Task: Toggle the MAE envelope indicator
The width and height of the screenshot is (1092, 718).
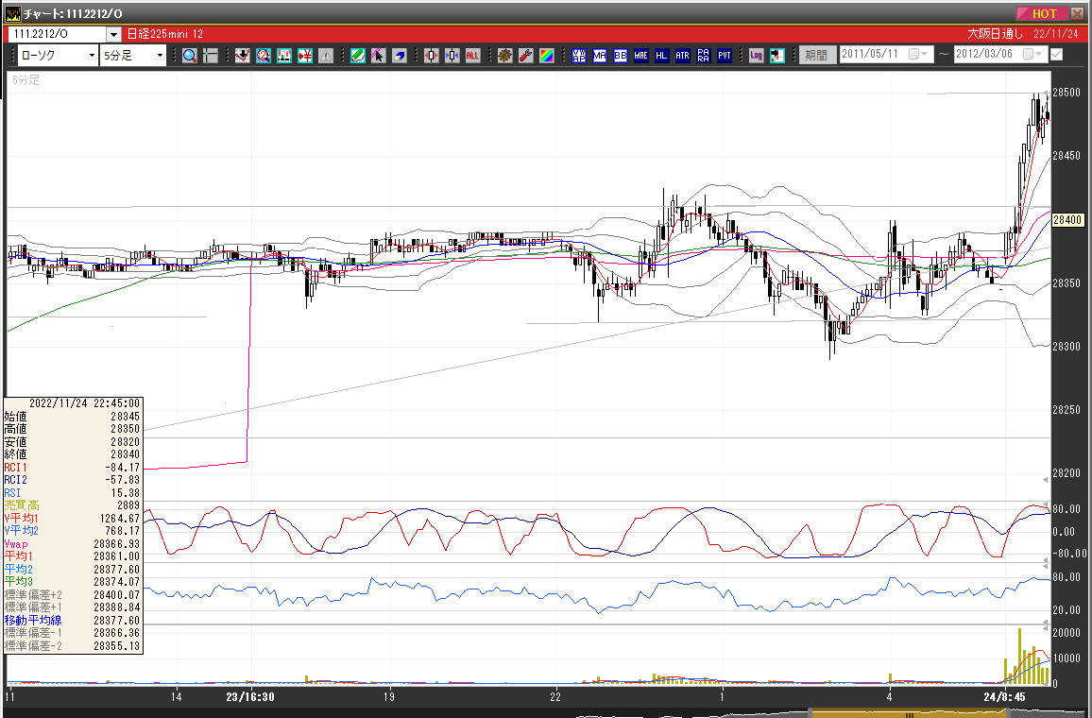Action: (x=640, y=56)
